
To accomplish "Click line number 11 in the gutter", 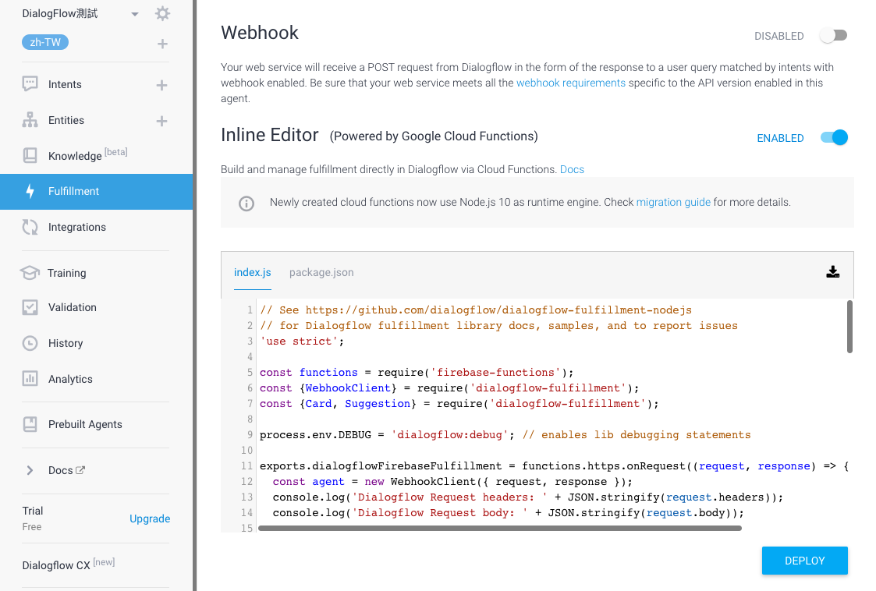I will 247,466.
